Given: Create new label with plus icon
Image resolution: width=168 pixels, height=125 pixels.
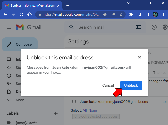Looking at the screenshot, I should tap(56, 113).
